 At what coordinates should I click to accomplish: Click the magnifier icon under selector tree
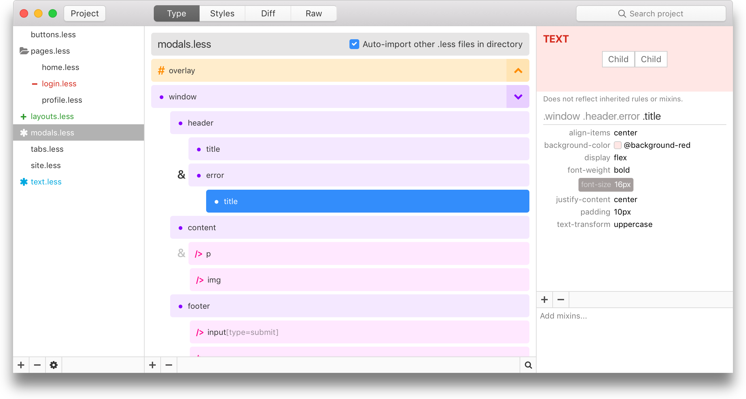pos(528,365)
